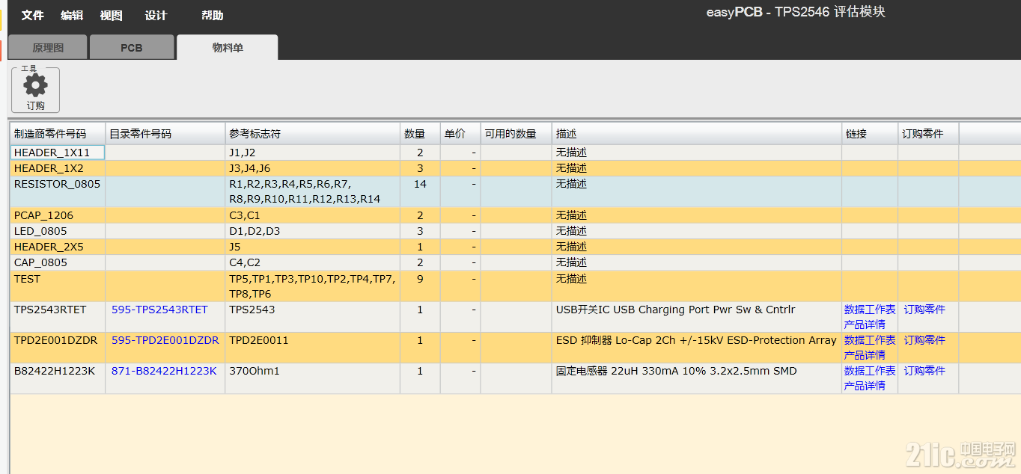Click the 单价 column header

click(460, 134)
